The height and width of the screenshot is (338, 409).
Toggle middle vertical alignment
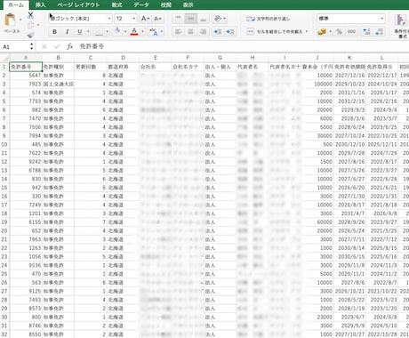click(x=190, y=19)
